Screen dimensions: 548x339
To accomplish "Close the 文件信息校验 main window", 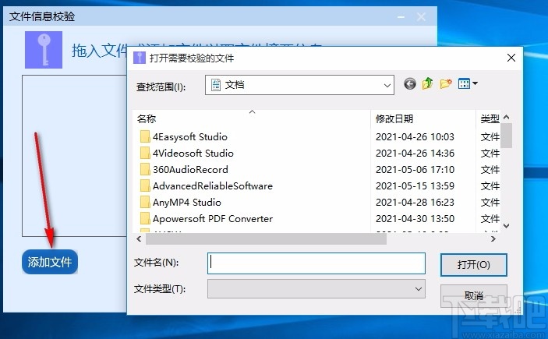I will [422, 17].
